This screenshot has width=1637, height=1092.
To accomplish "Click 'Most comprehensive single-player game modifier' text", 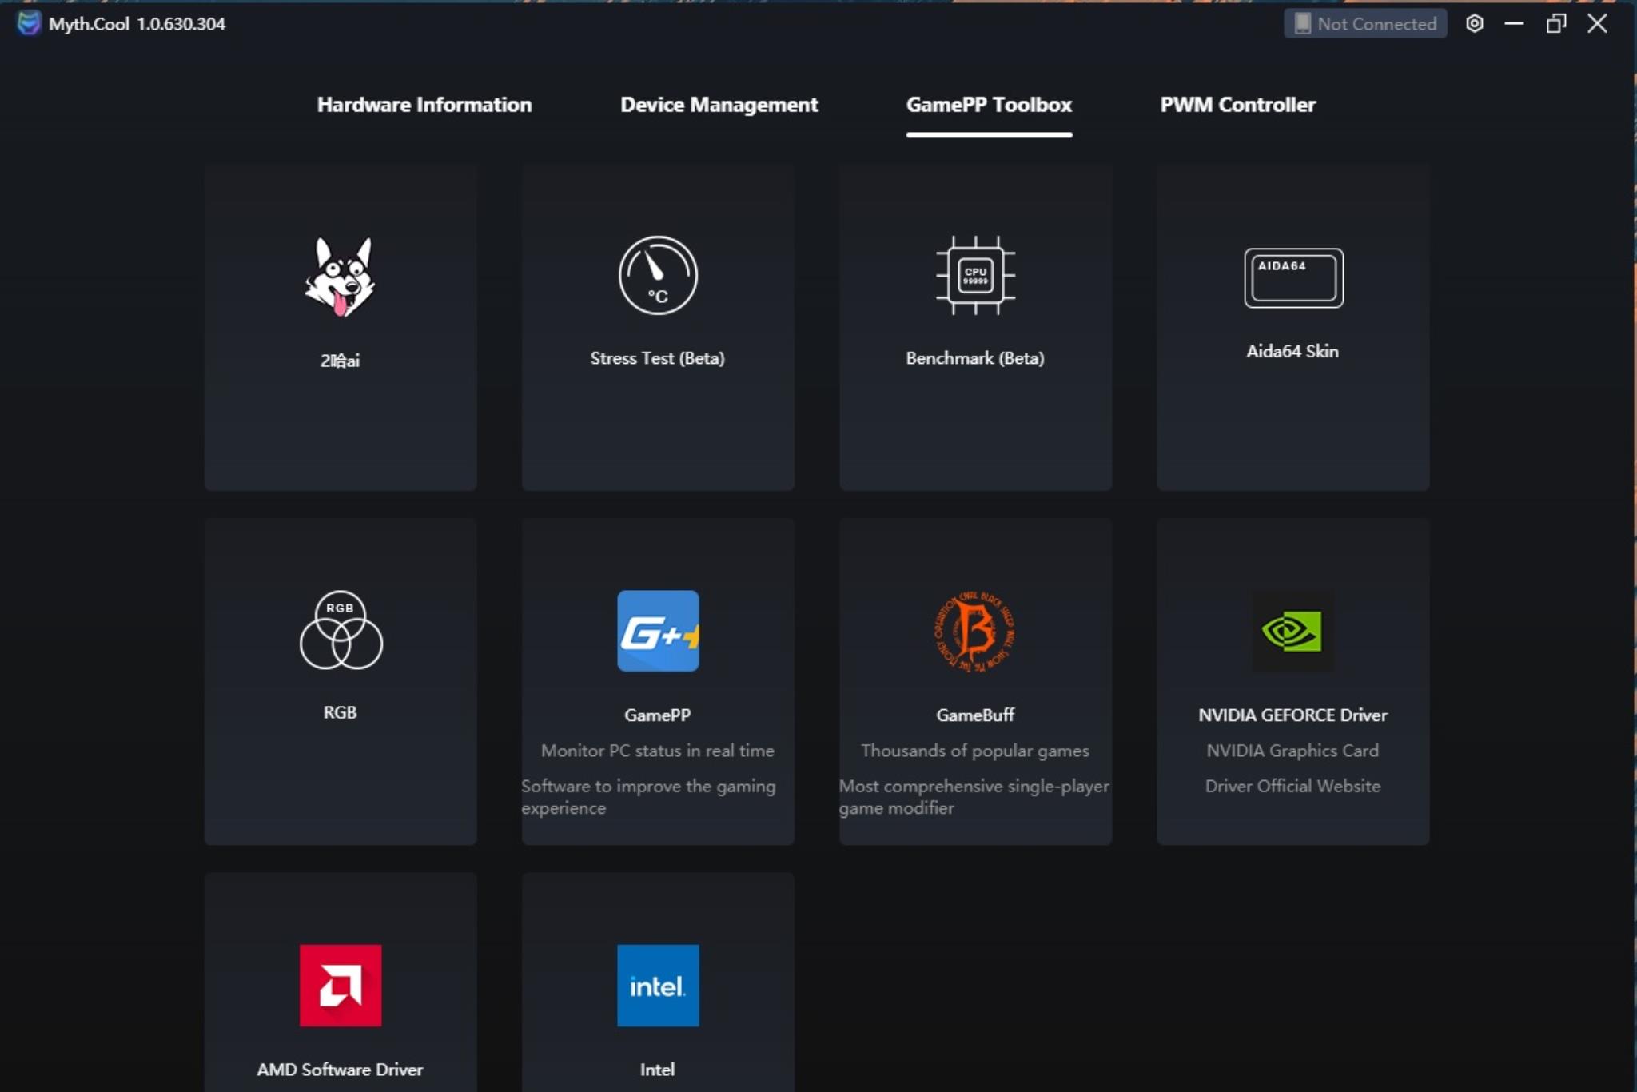I will 974,797.
